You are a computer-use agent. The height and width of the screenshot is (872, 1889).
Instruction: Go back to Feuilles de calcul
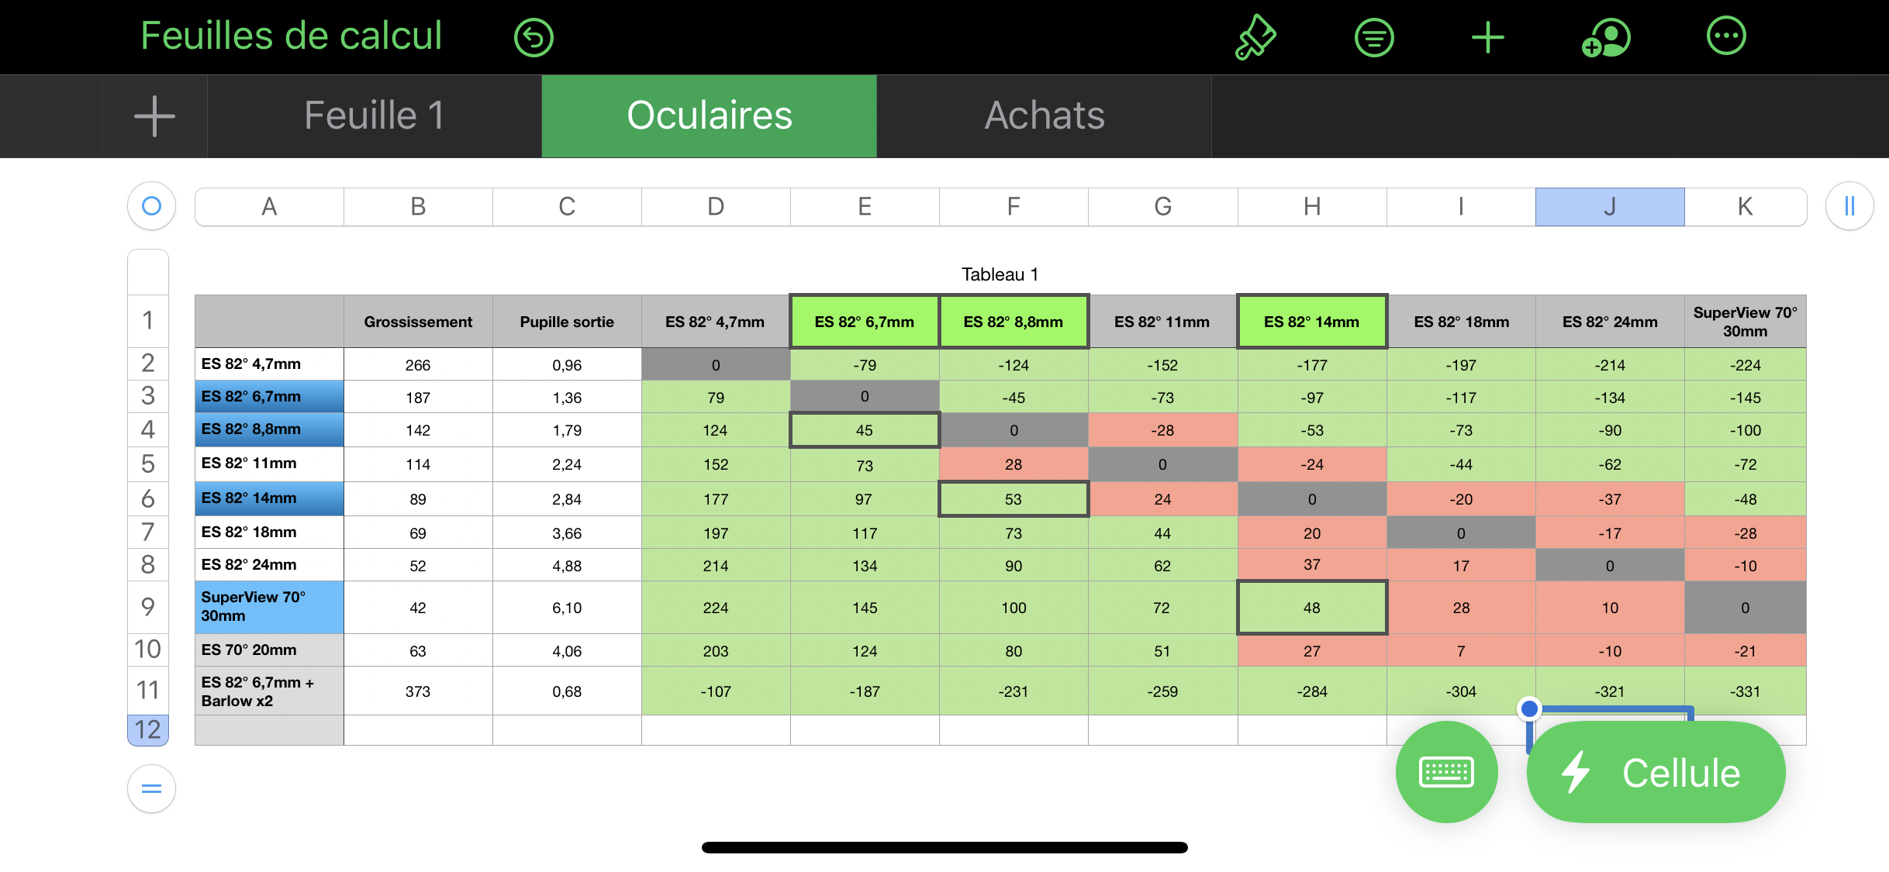(x=291, y=36)
